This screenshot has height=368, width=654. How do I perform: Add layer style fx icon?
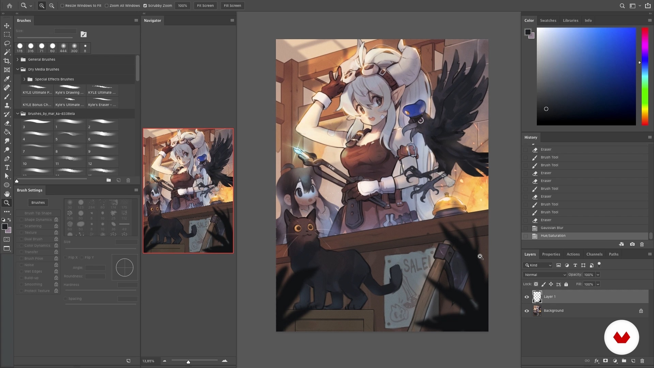(x=597, y=361)
